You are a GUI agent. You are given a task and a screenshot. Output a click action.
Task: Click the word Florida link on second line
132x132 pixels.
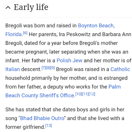click(x=13, y=34)
